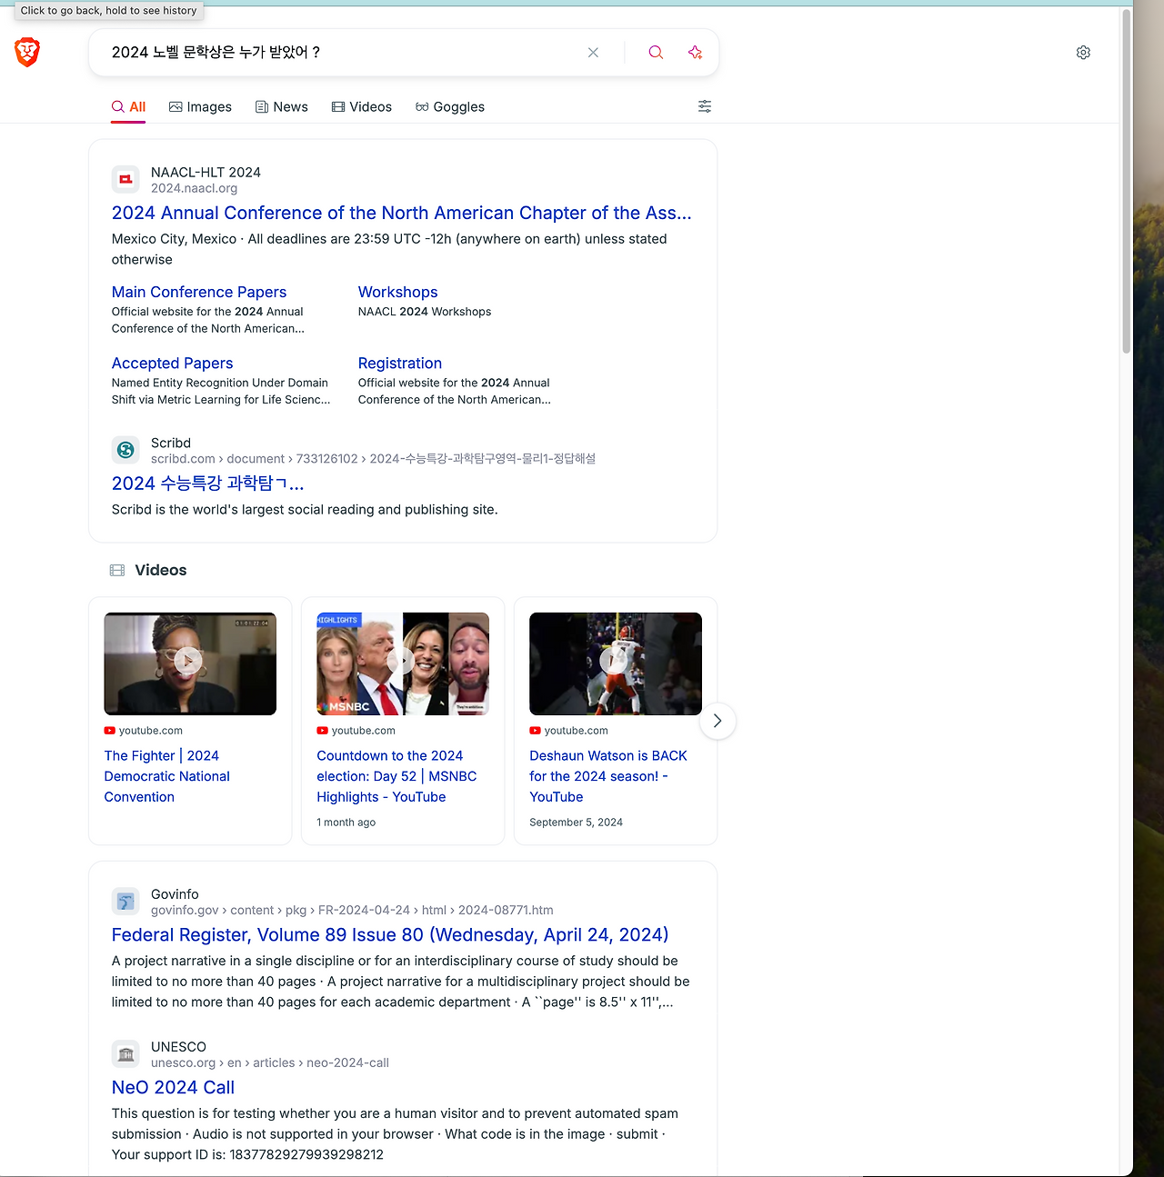Viewport: 1164px width, 1177px height.
Task: Open search filters slider icon
Action: click(x=705, y=106)
